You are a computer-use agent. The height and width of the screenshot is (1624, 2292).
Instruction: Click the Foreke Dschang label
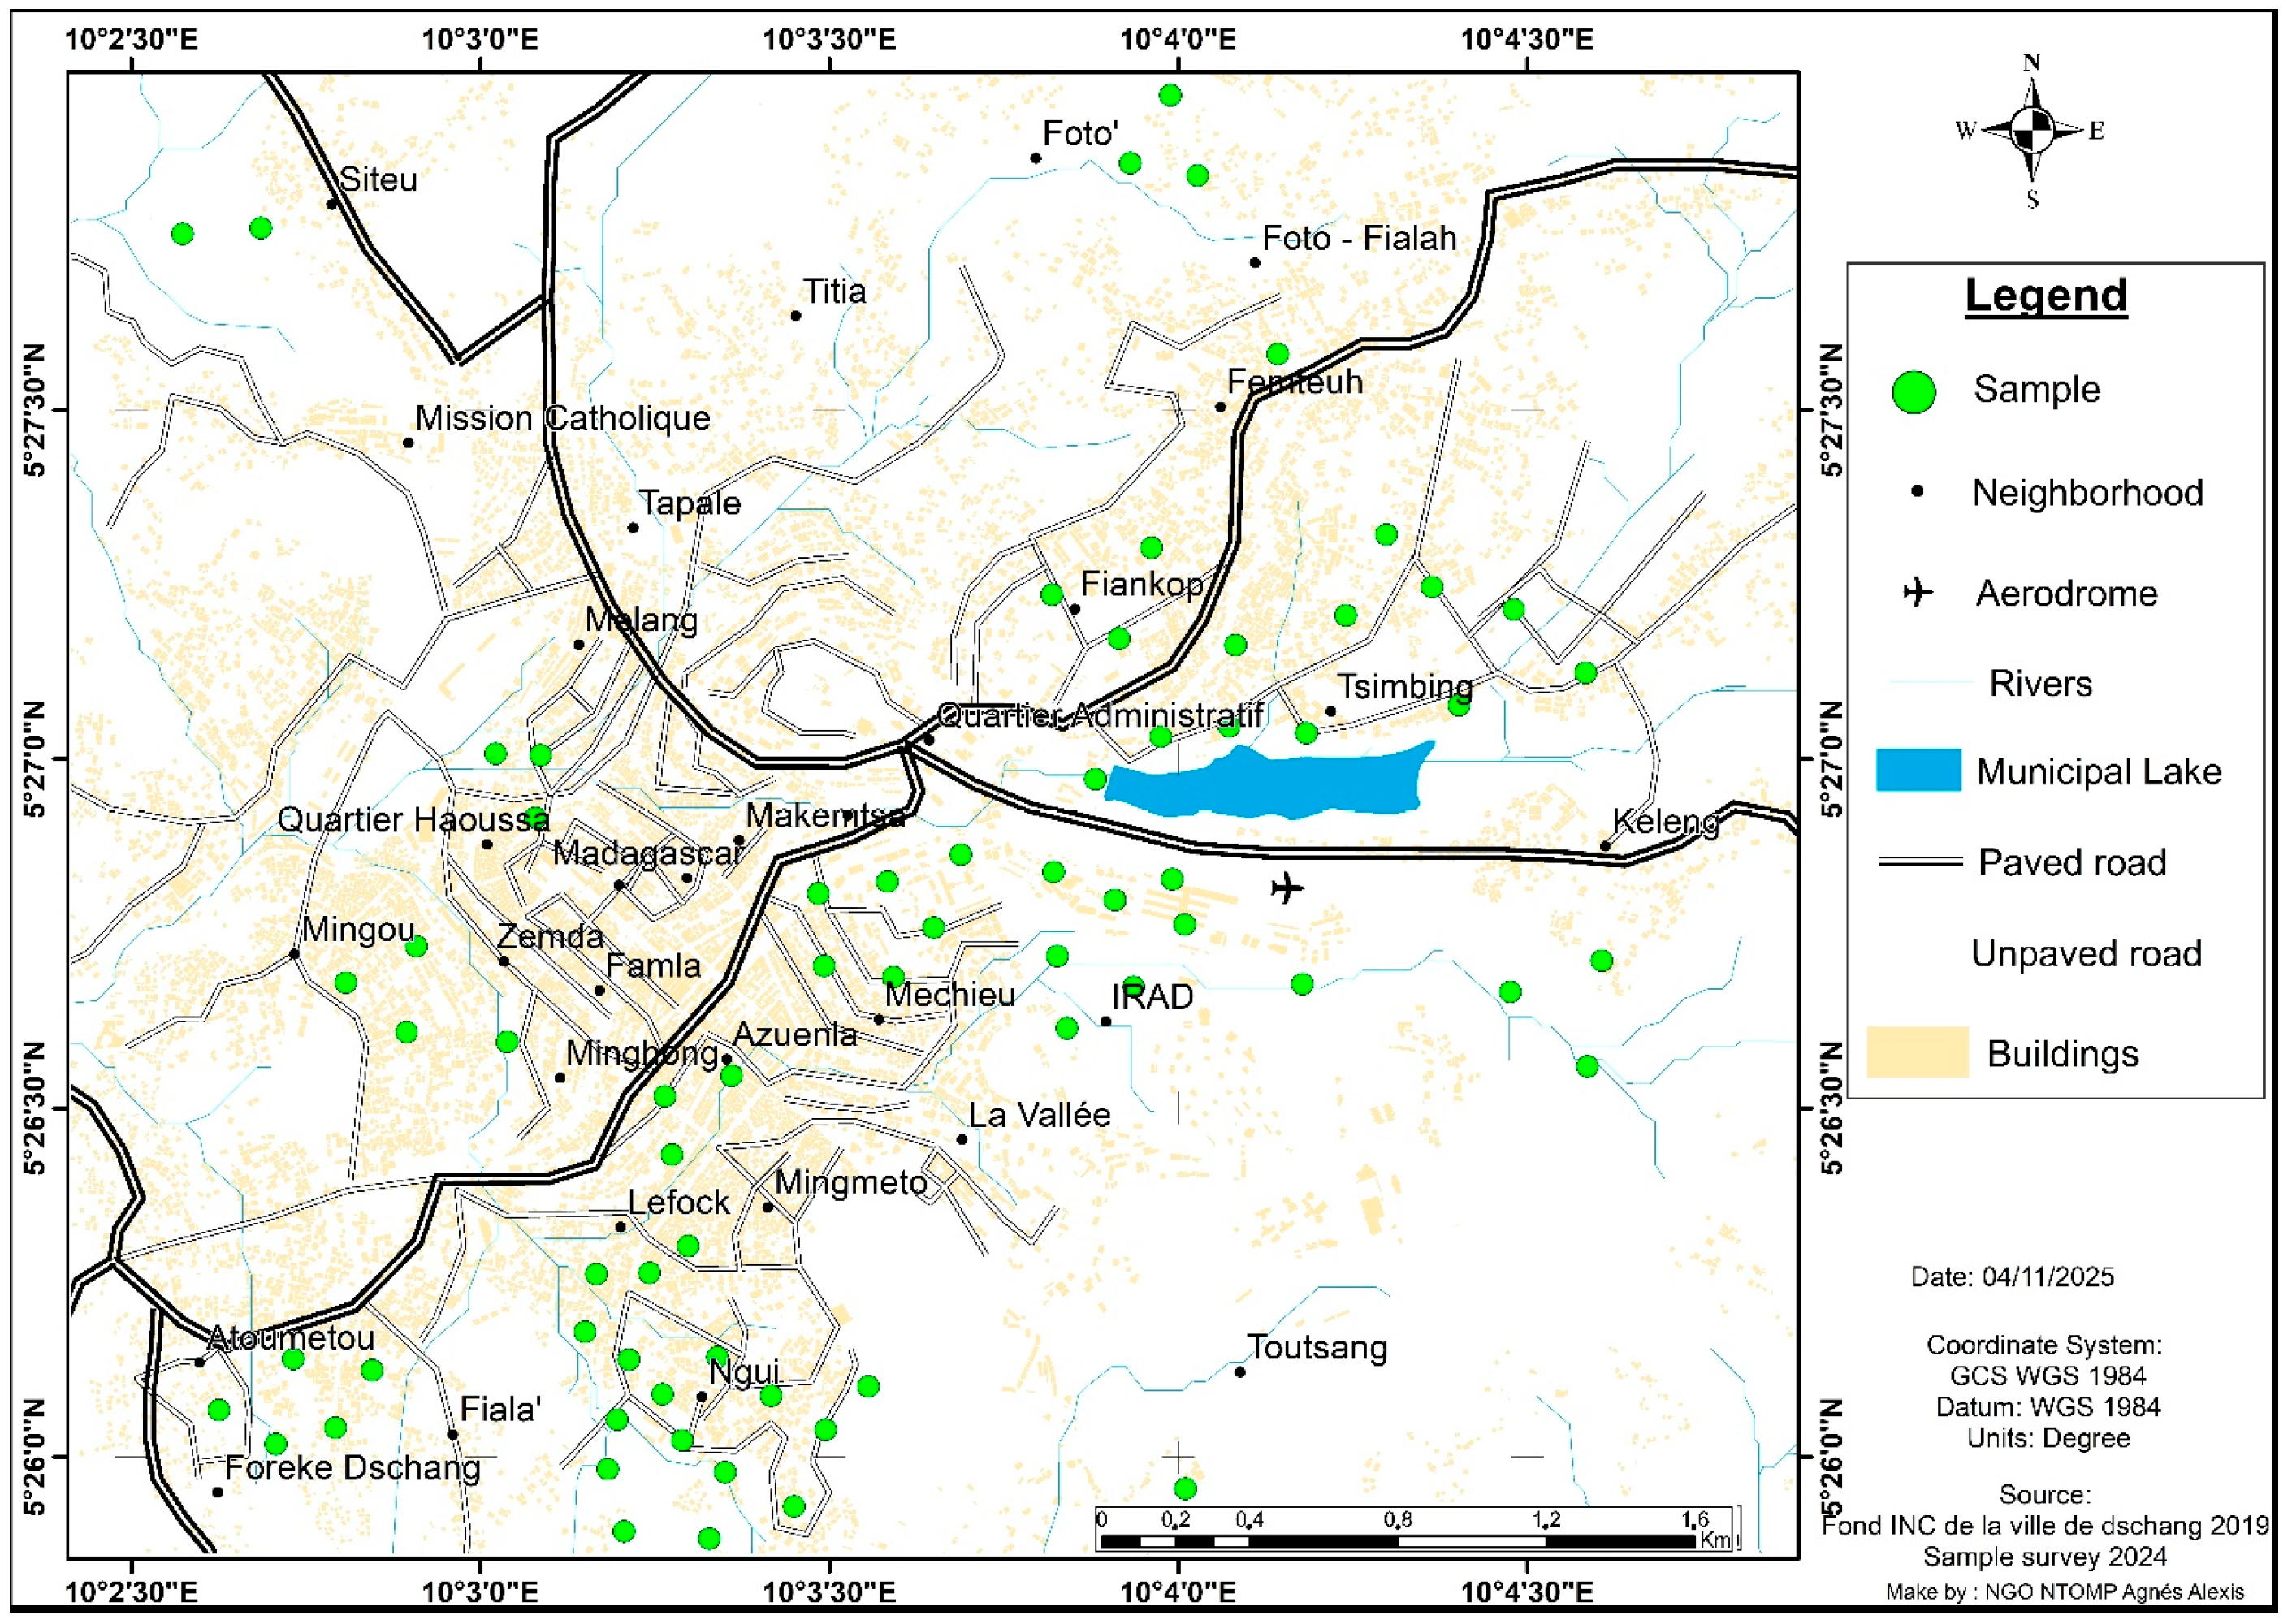coord(352,1468)
